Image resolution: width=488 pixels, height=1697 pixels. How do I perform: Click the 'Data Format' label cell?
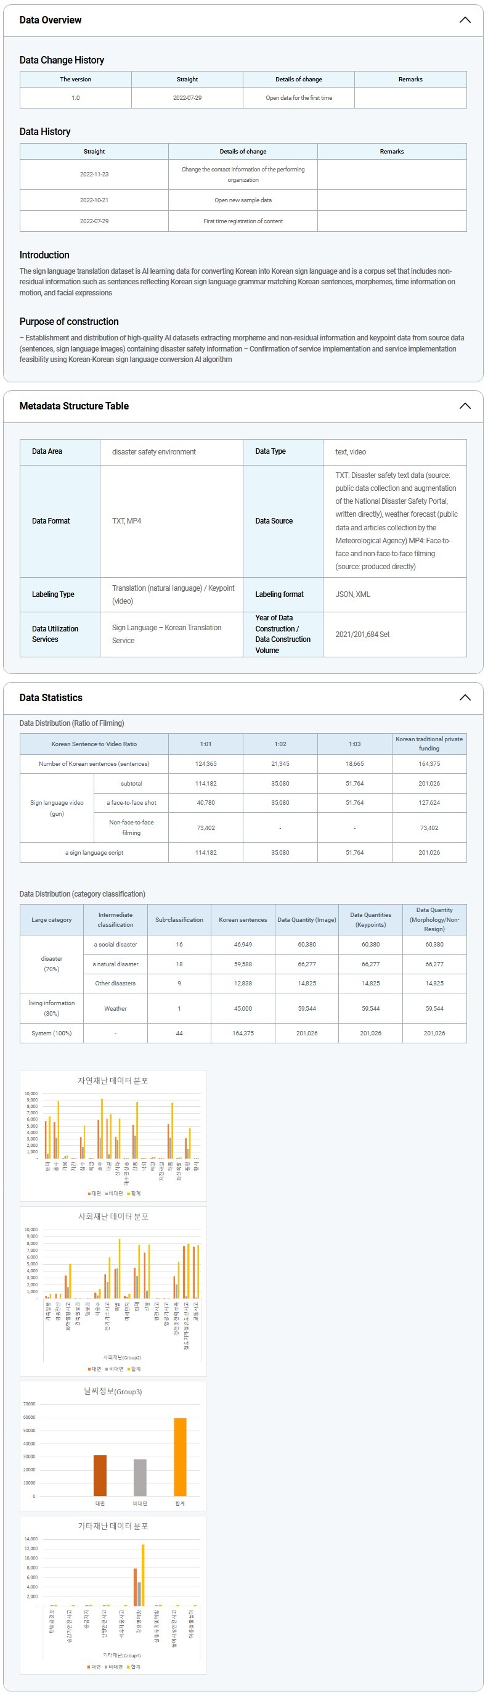coord(51,521)
